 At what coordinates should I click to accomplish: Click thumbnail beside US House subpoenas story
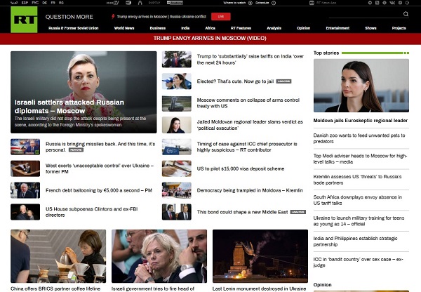click(x=25, y=212)
